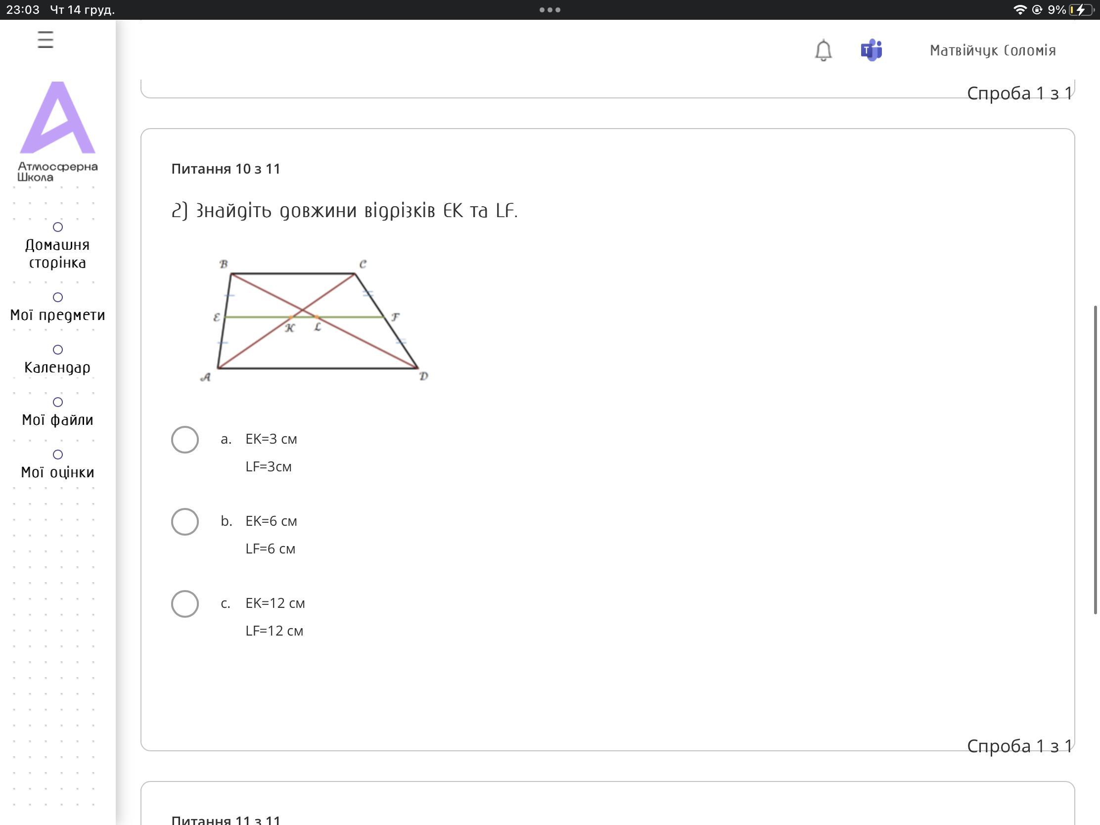Click the circle icon above Мої предмети
The height and width of the screenshot is (825, 1100).
[58, 297]
